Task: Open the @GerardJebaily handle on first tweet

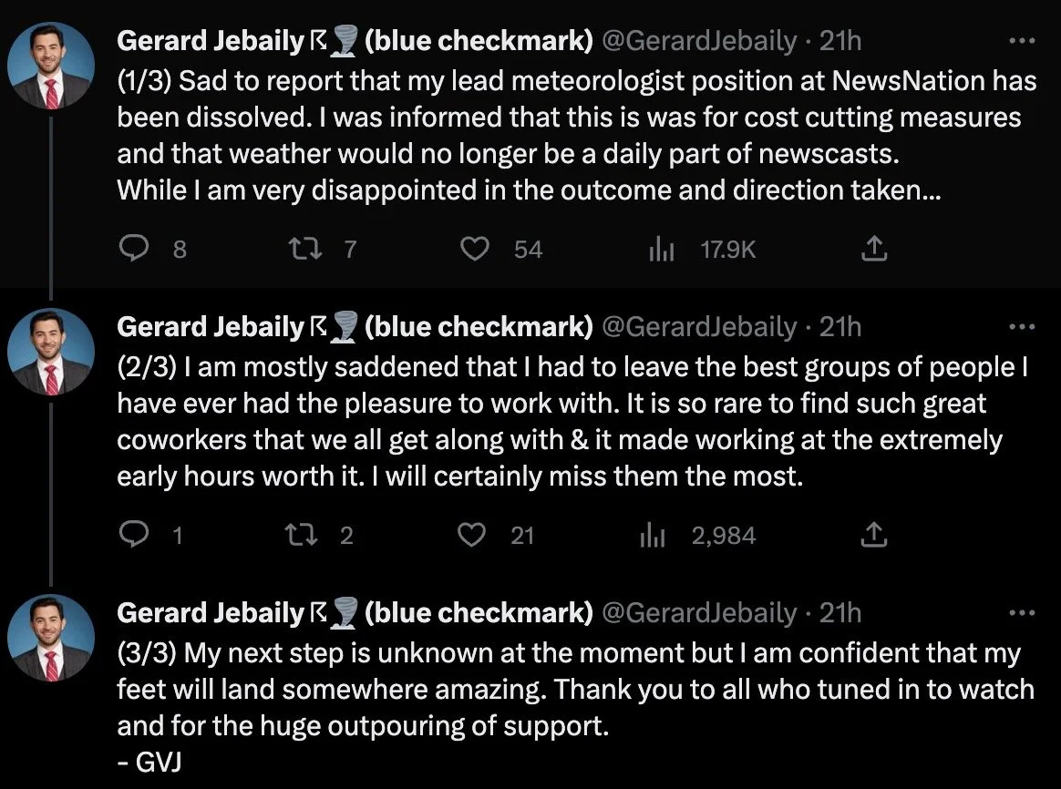Action: tap(699, 41)
